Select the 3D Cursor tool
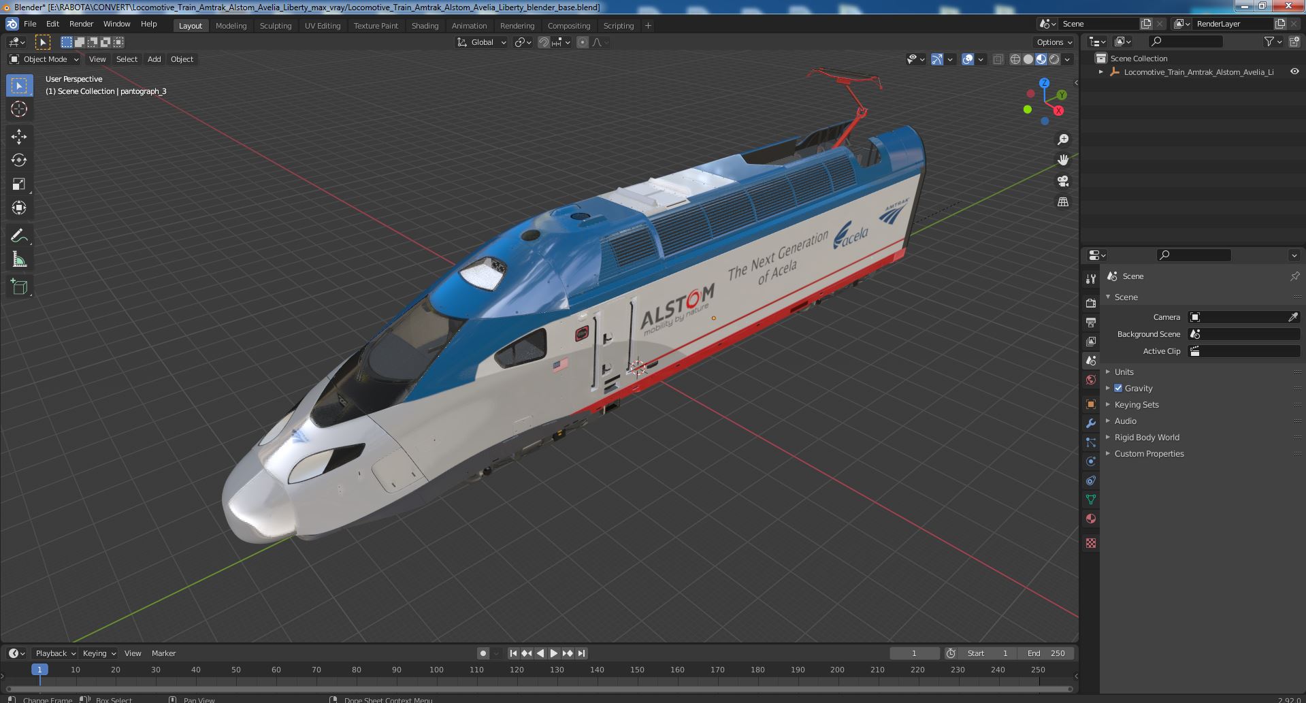 click(x=19, y=109)
